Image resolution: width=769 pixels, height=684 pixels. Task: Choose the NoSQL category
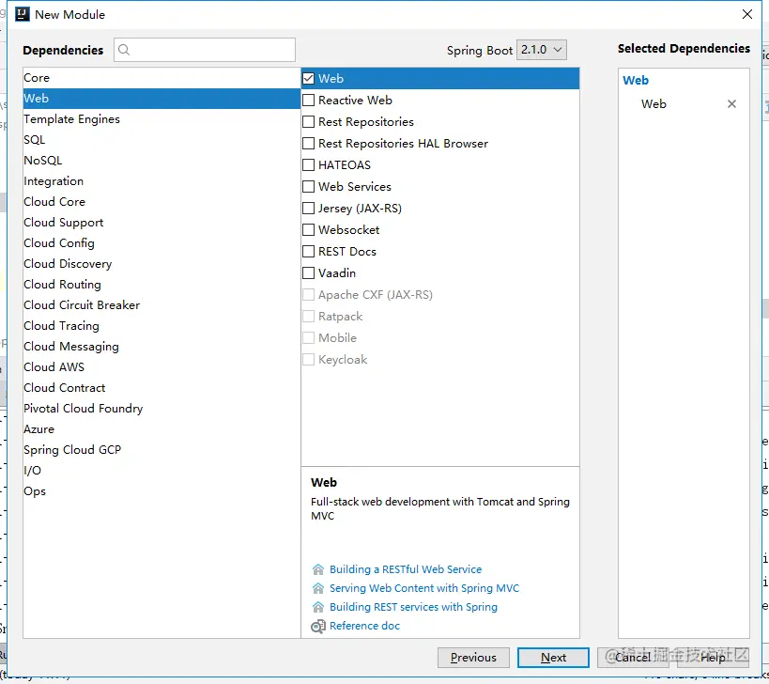pos(161,161)
